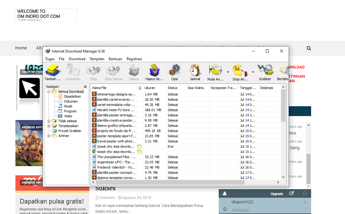
Task: Sort by Kecepatan Transfer column header
Action: tap(224, 88)
